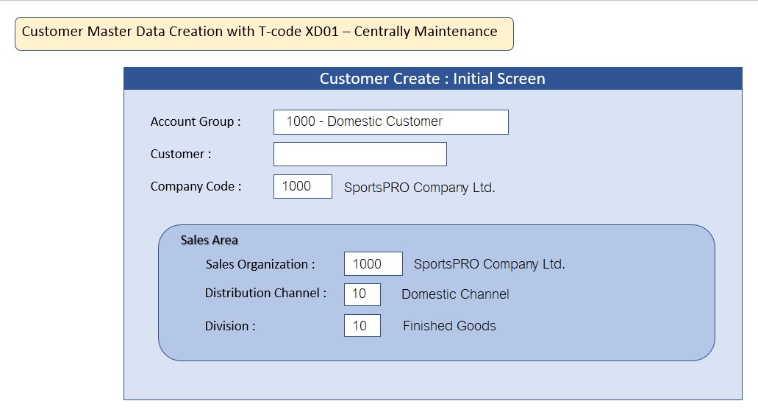Select the Distribution Channel field

tap(362, 294)
